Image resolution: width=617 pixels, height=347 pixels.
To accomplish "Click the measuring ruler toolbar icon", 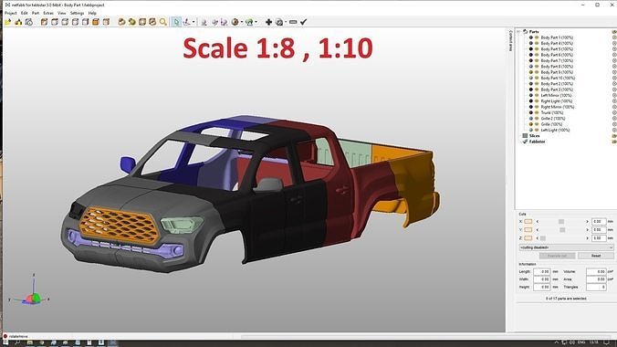I will click(293, 22).
